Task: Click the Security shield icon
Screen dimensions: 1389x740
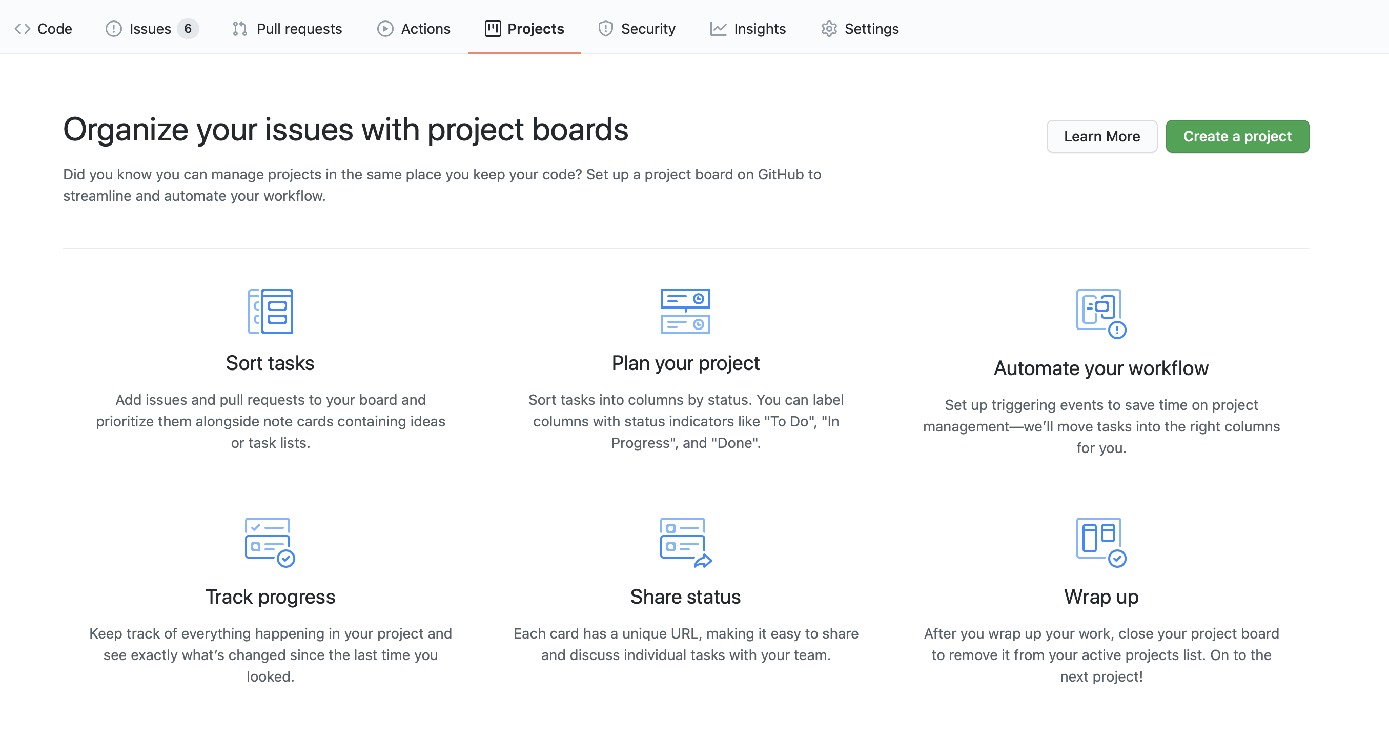Action: coord(605,29)
